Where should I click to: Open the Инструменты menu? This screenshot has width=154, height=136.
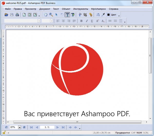(x=81, y=9)
